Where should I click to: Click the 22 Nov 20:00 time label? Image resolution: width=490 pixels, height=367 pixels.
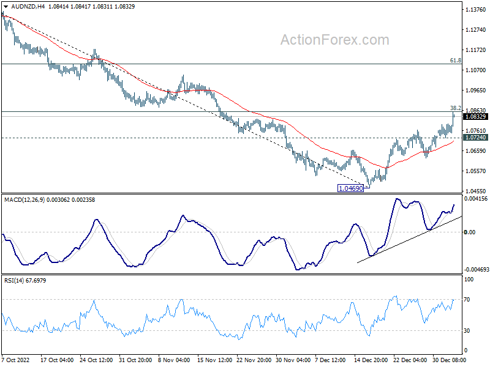click(x=254, y=360)
